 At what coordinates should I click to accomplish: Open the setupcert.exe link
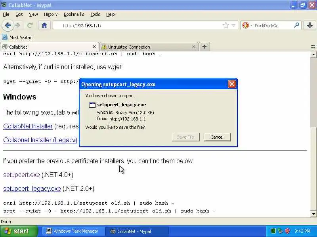21,175
